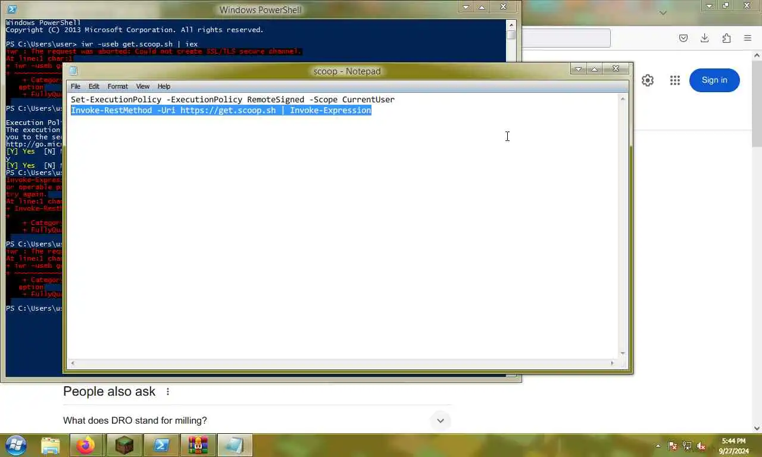Open the network tray icon

pos(687,446)
